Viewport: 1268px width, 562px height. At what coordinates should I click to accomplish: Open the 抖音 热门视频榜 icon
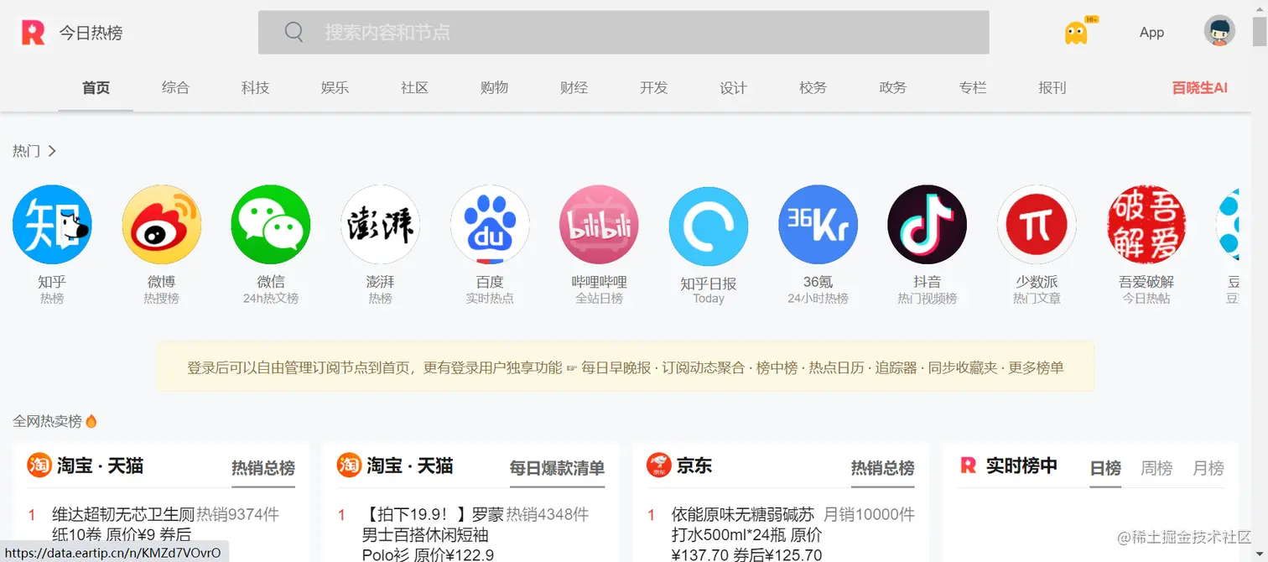pos(928,225)
